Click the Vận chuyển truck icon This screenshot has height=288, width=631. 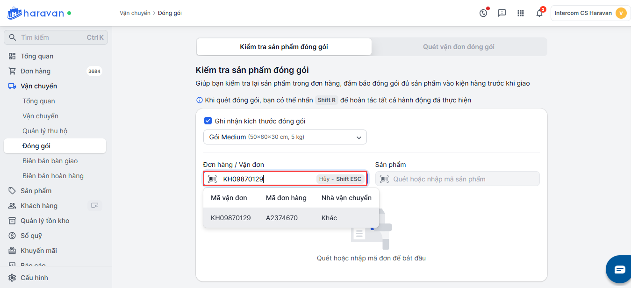(x=12, y=86)
